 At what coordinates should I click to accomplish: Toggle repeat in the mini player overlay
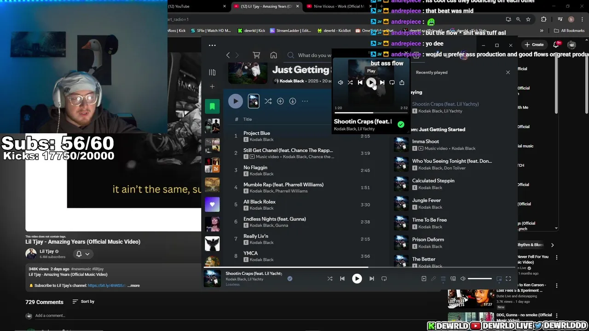[x=392, y=83]
